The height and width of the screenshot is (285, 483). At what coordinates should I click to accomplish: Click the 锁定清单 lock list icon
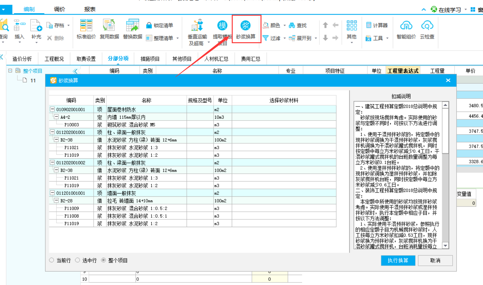pos(149,25)
